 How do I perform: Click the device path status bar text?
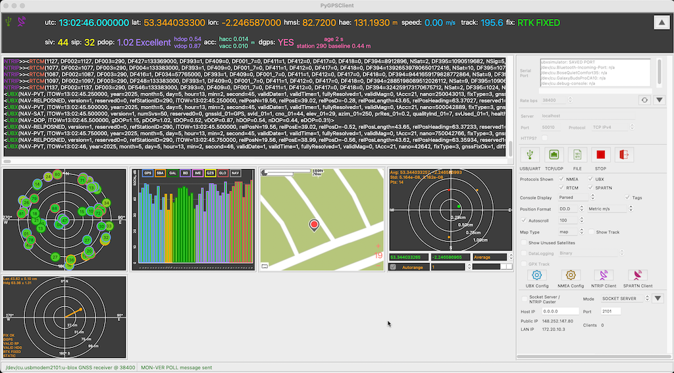pyautogui.click(x=70, y=368)
